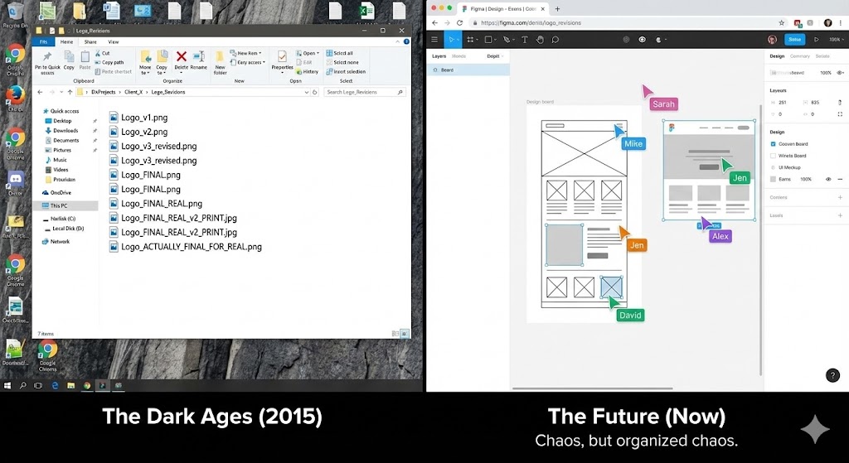Screen dimensions: 849x463
Task: Click the blue Share button in Figma
Action: click(x=795, y=39)
